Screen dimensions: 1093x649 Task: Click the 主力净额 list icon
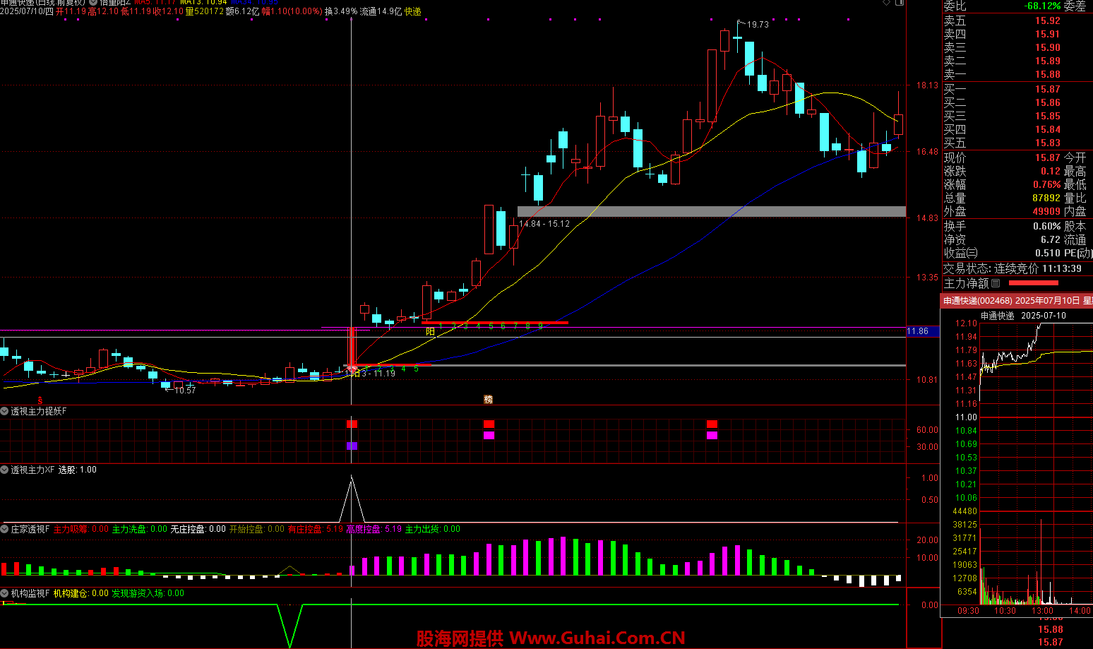click(996, 283)
